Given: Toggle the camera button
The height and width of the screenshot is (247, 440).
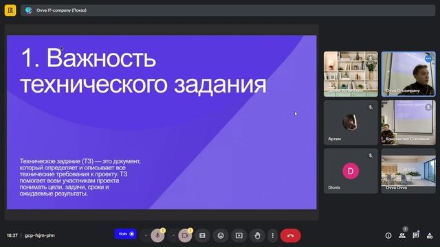Looking at the screenshot, I should pos(185,235).
